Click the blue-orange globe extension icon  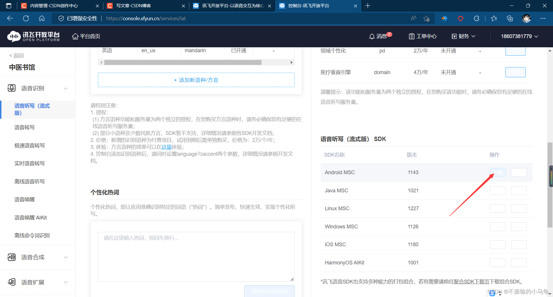[x=444, y=18]
